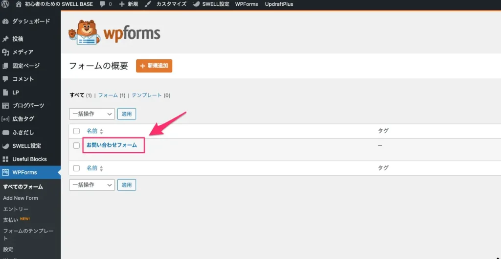Open フォームのテンプレート submenu item

point(28,235)
